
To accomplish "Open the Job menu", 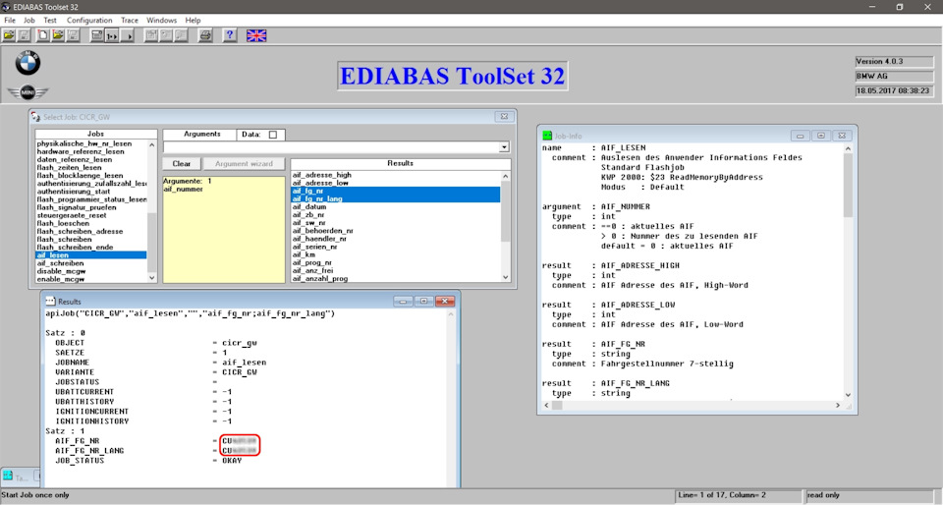I will point(28,20).
